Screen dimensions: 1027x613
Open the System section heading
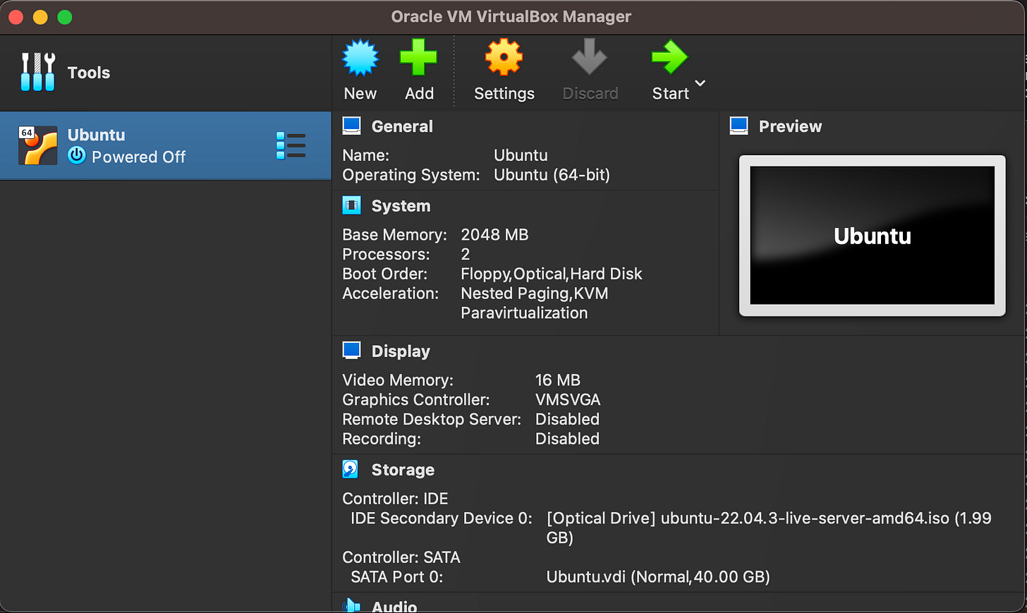(x=401, y=206)
